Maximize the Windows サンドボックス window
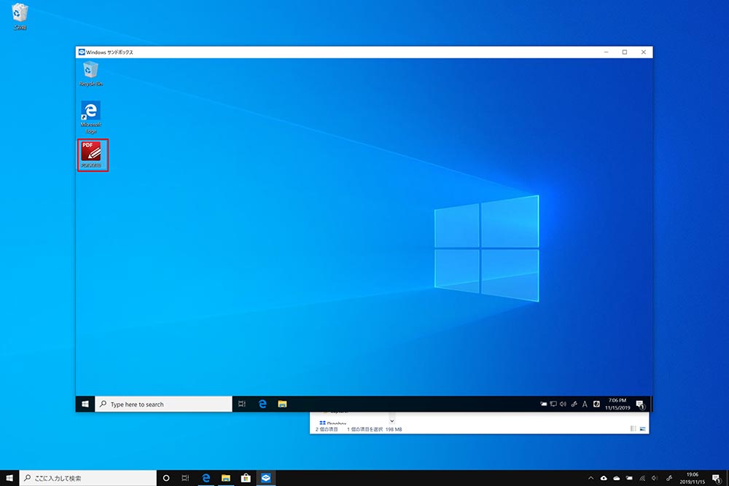Viewport: 729px width, 486px height. pos(625,52)
